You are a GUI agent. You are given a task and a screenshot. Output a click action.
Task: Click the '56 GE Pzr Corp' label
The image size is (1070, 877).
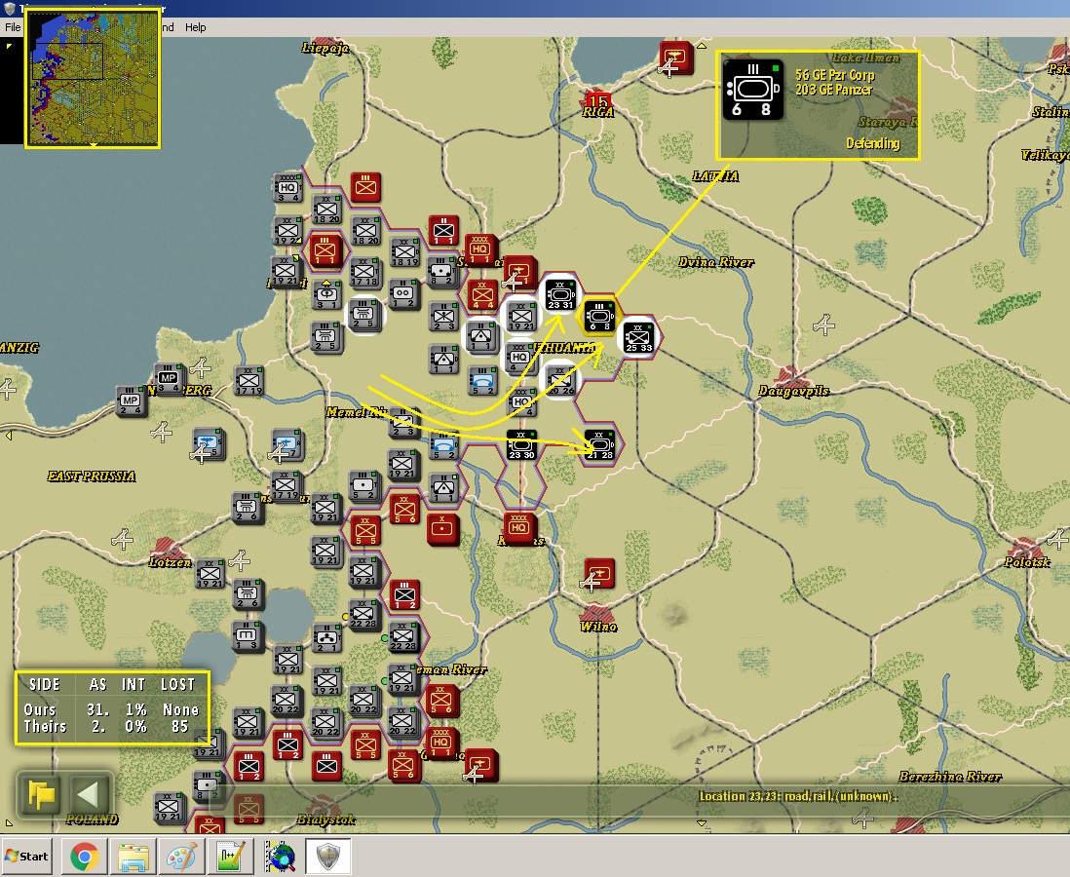pos(834,74)
